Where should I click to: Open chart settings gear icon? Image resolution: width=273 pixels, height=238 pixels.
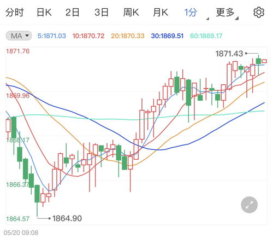tap(259, 13)
